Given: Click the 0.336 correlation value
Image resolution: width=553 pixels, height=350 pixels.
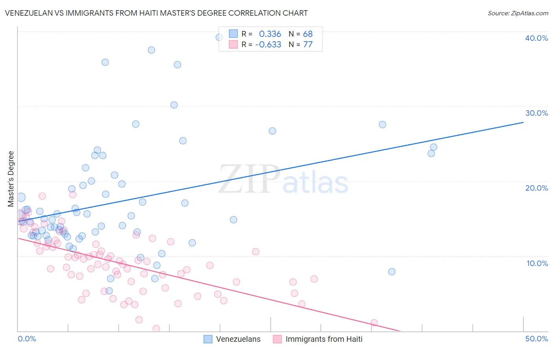Looking at the screenshot, I should coord(270,34).
